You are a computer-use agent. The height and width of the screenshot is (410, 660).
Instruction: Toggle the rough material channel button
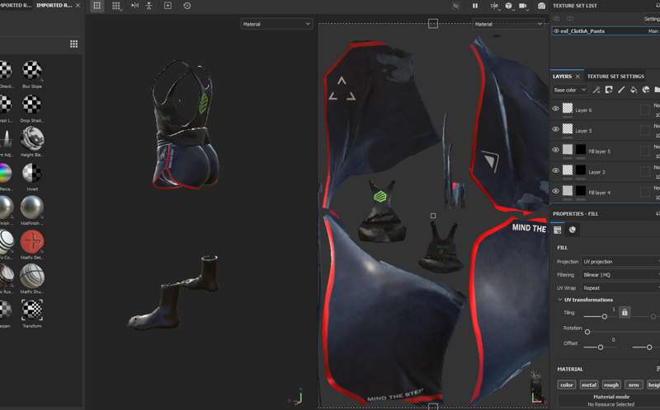click(x=610, y=384)
